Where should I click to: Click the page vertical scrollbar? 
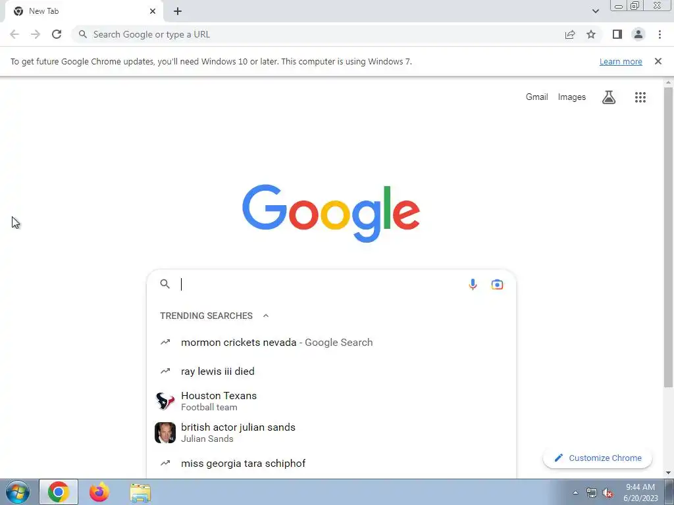point(669,236)
